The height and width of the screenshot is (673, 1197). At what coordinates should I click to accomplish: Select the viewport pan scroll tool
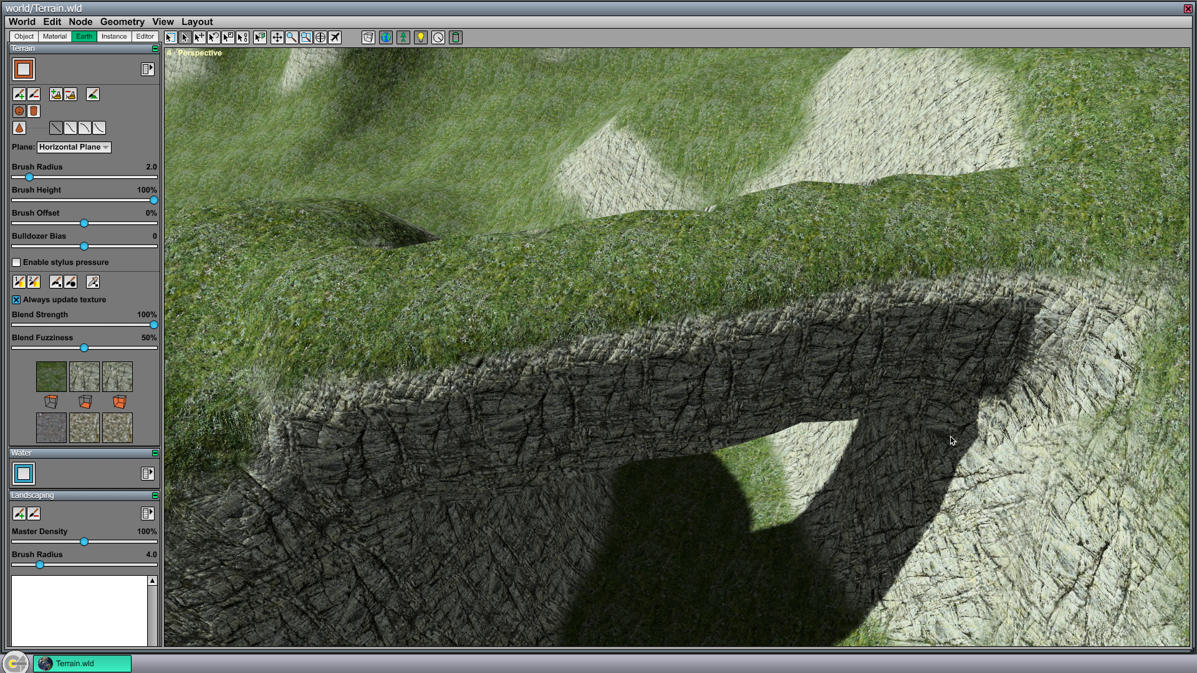[x=277, y=37]
